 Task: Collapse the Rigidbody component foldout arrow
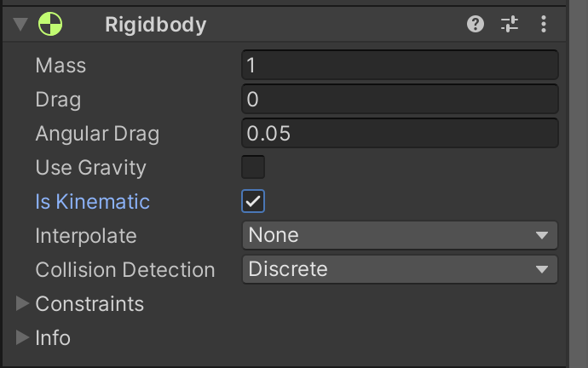pos(20,25)
